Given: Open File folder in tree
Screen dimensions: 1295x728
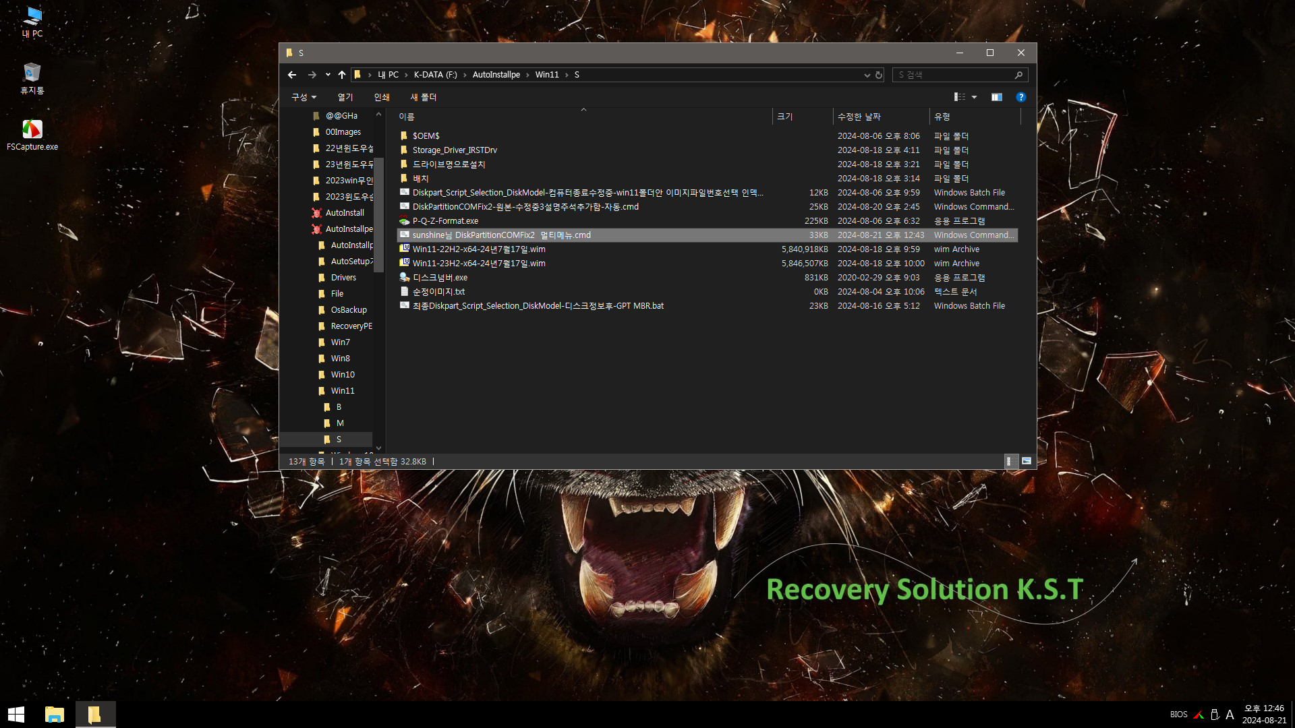Looking at the screenshot, I should click(x=337, y=294).
